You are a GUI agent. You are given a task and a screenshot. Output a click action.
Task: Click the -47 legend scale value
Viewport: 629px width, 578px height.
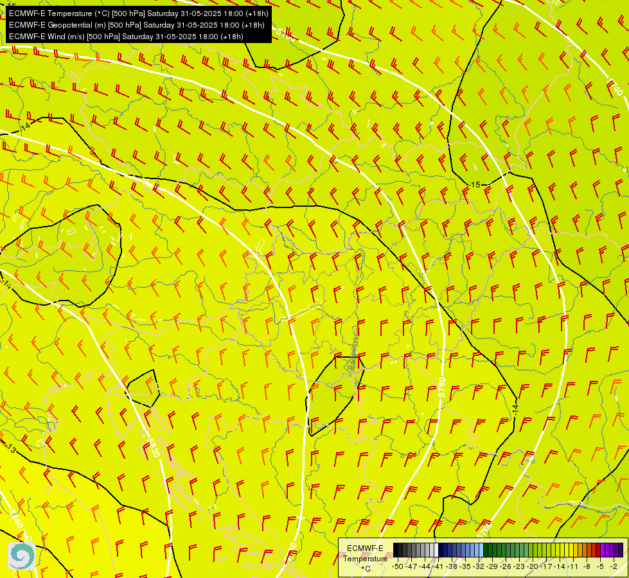411,567
